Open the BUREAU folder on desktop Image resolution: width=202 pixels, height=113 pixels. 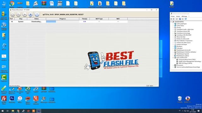click(172, 4)
